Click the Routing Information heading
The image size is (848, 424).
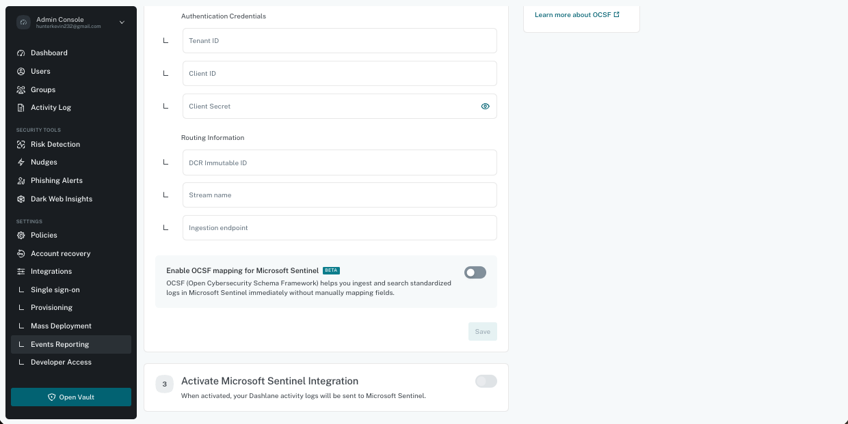click(213, 137)
